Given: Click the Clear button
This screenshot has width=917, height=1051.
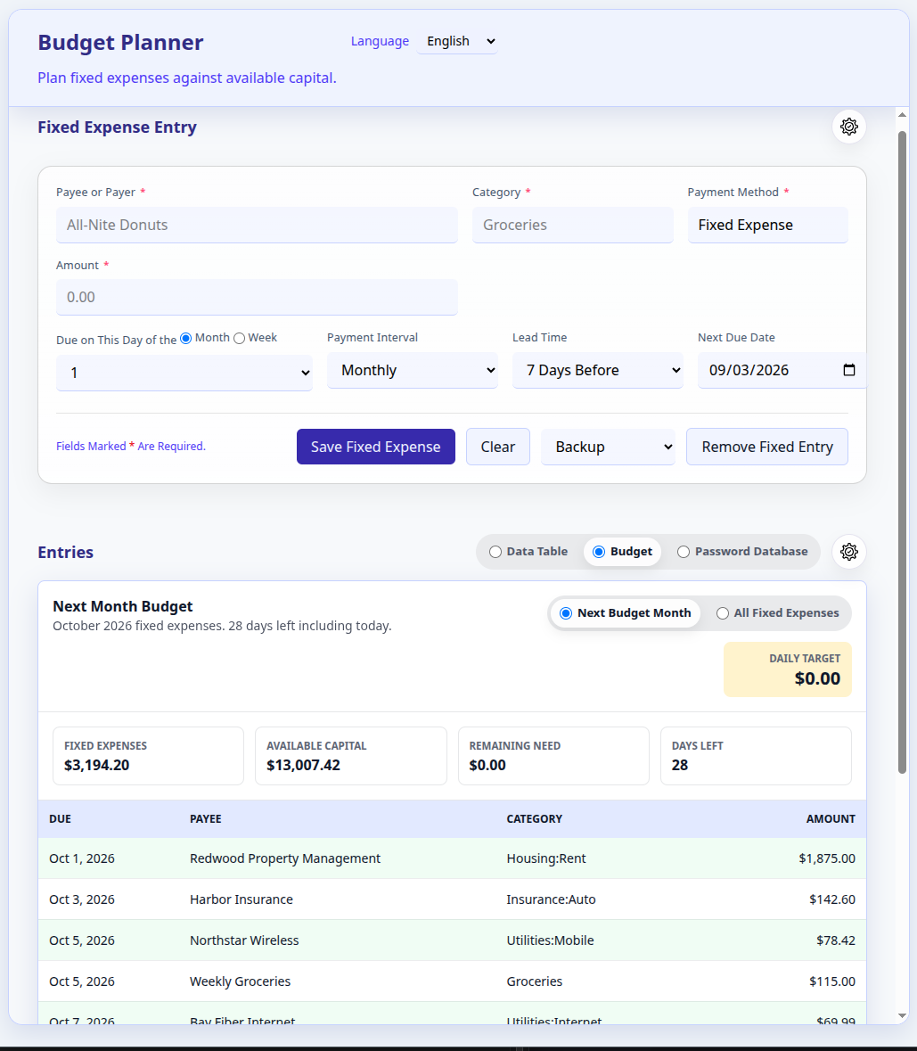Looking at the screenshot, I should 497,447.
